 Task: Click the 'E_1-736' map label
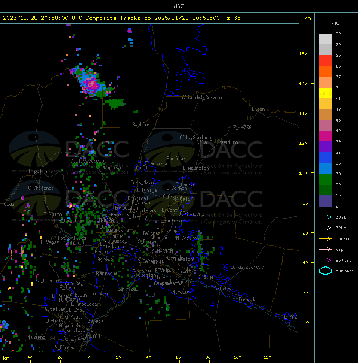[x=242, y=128]
